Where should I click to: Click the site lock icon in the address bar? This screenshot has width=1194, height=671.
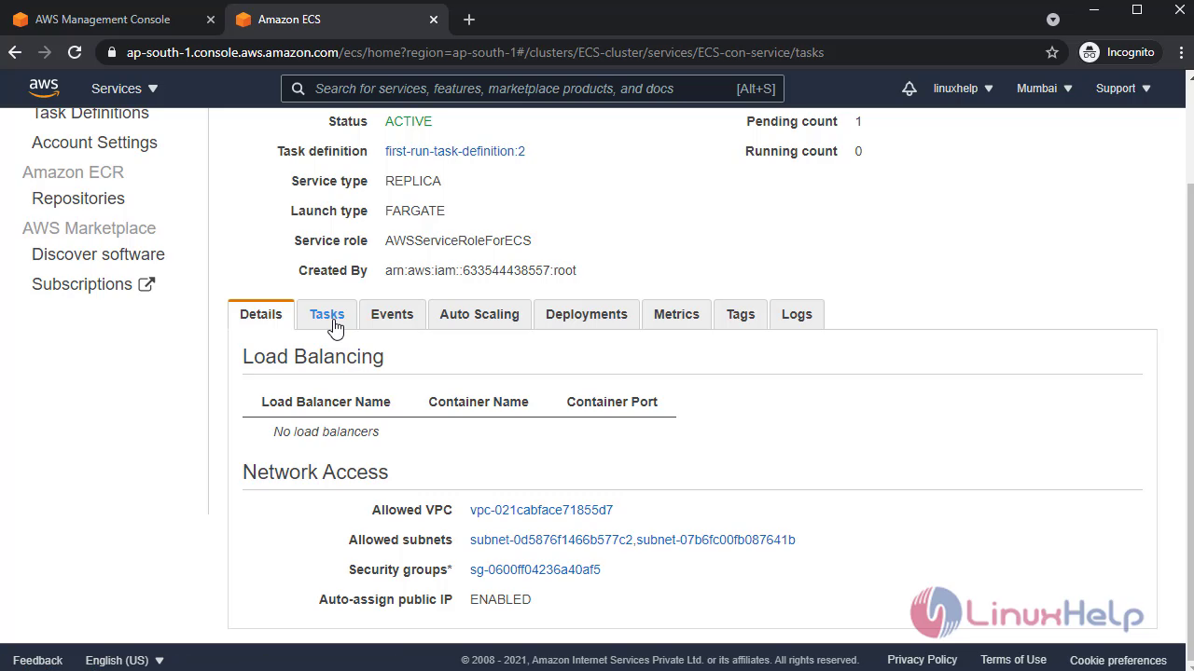[x=113, y=53]
